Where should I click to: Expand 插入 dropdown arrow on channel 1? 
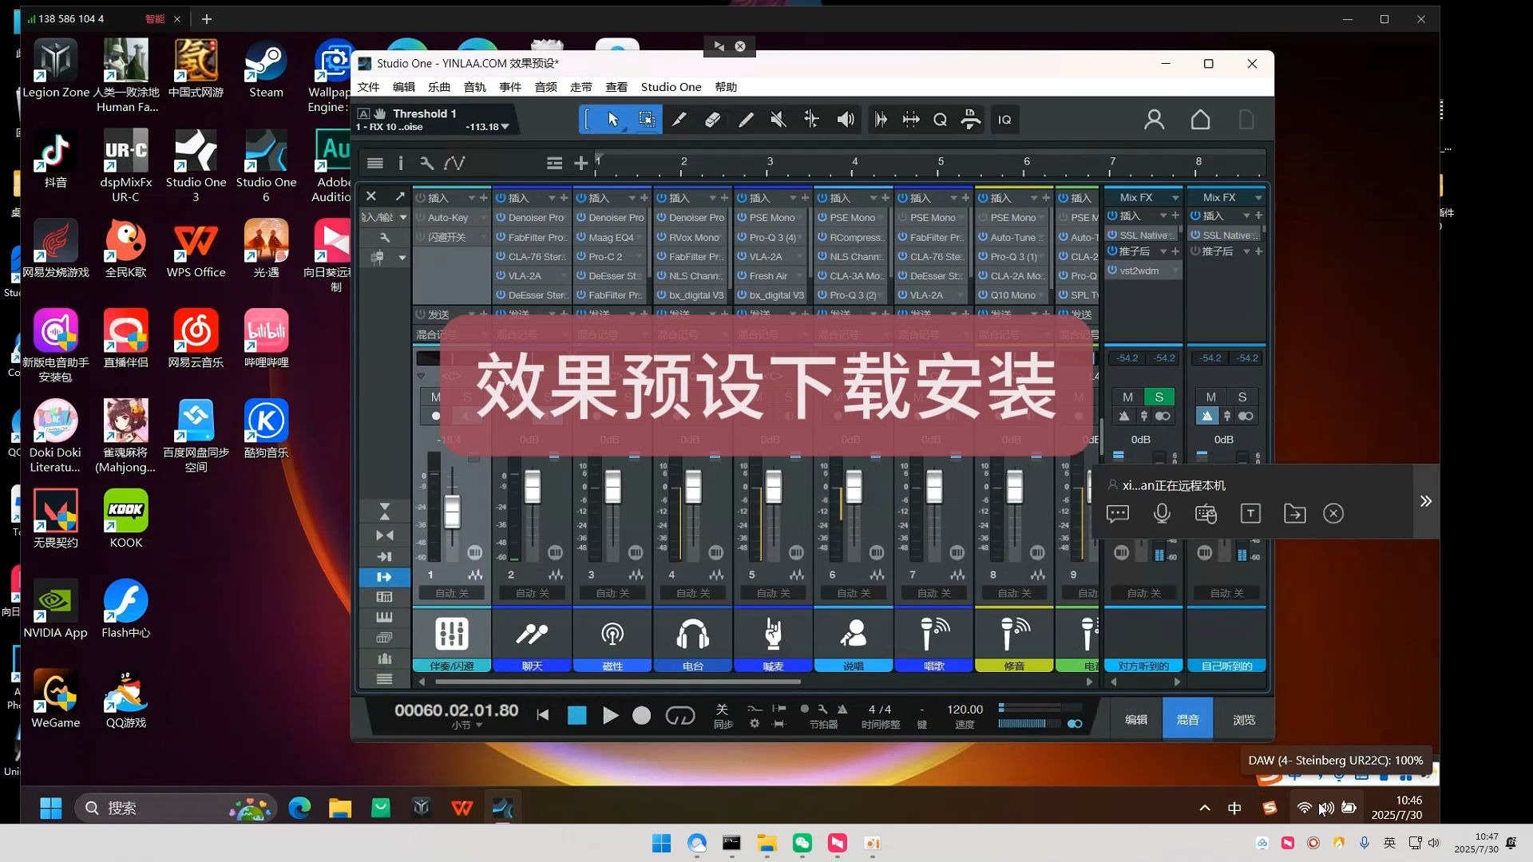[x=471, y=198]
